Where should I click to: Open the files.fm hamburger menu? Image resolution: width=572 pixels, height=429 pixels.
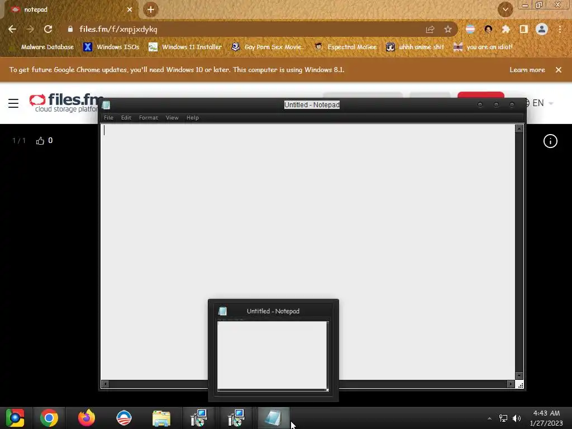point(13,103)
